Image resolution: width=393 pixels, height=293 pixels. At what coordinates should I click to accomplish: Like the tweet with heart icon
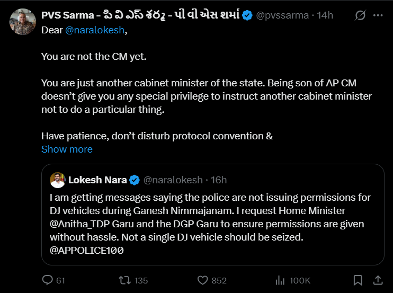pyautogui.click(x=202, y=280)
